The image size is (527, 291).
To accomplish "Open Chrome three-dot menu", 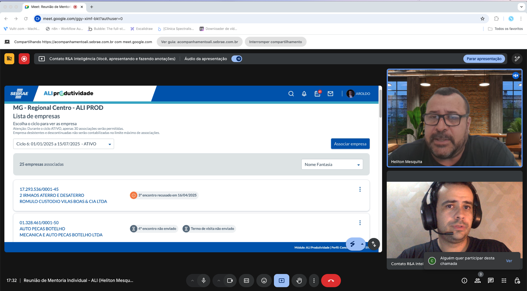I will click(521, 19).
